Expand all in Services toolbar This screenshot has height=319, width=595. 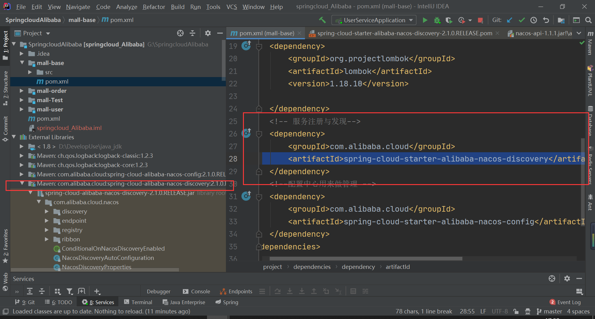pyautogui.click(x=30, y=291)
